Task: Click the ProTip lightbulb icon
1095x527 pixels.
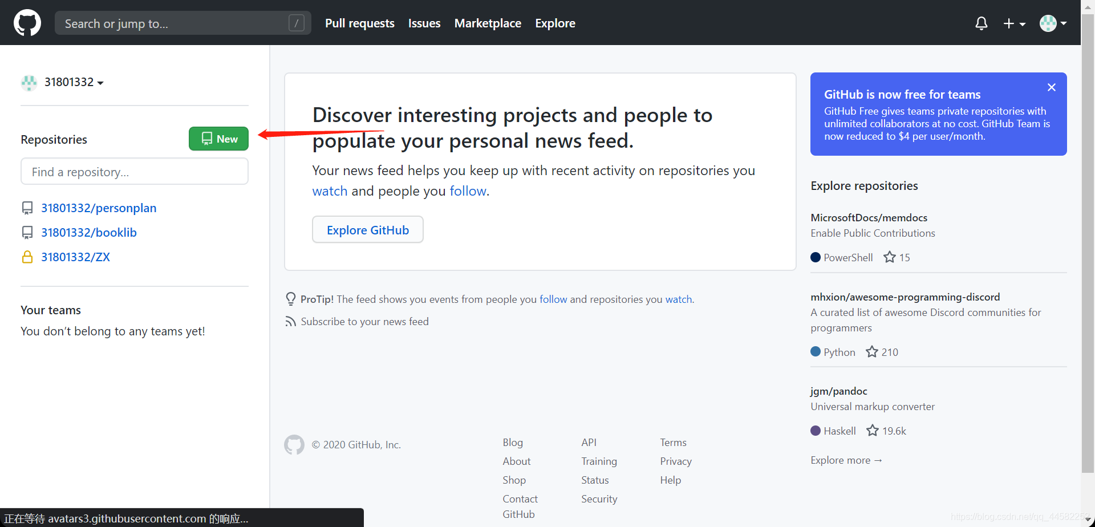Action: (291, 299)
